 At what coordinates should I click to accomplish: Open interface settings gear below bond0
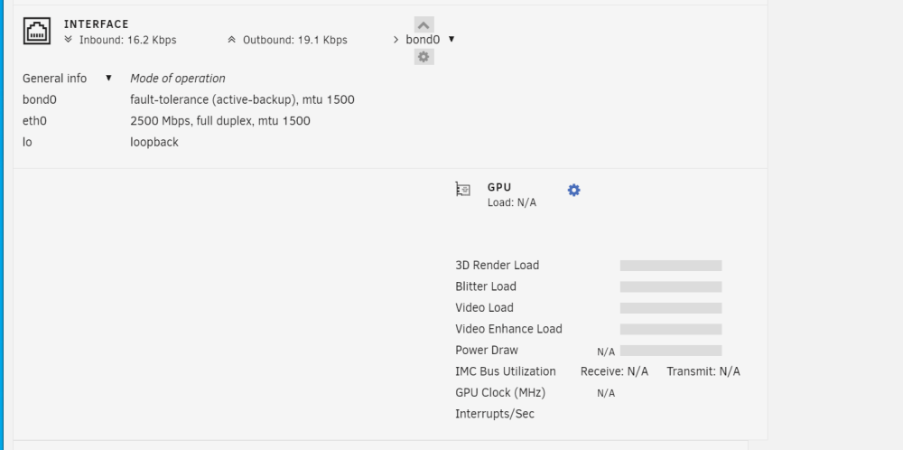point(424,56)
